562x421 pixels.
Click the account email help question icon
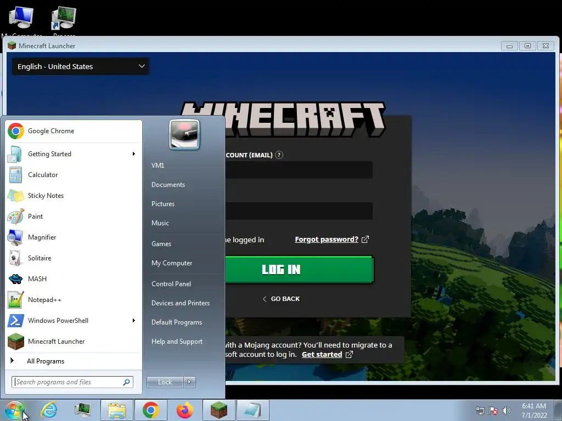coord(279,155)
